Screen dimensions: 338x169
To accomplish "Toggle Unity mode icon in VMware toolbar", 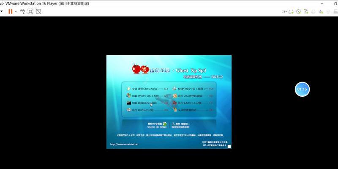I will tap(38, 11).
